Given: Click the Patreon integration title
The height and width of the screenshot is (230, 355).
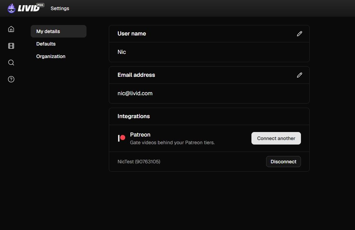Looking at the screenshot, I should click(x=140, y=134).
